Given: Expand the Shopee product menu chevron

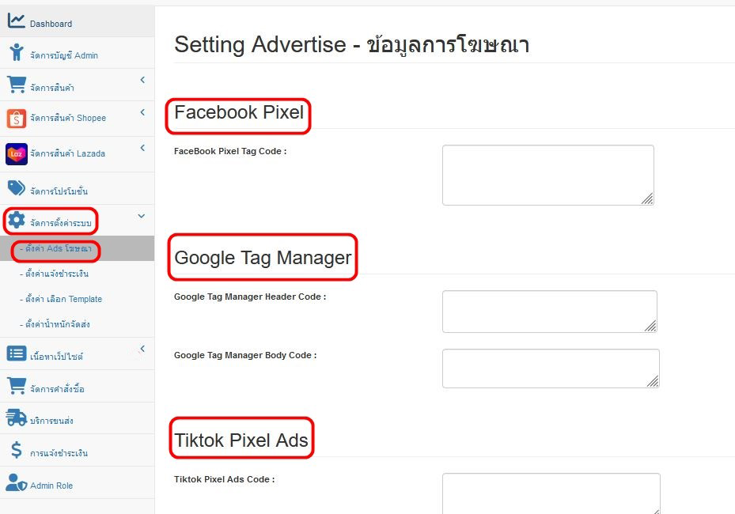Looking at the screenshot, I should click(x=142, y=112).
